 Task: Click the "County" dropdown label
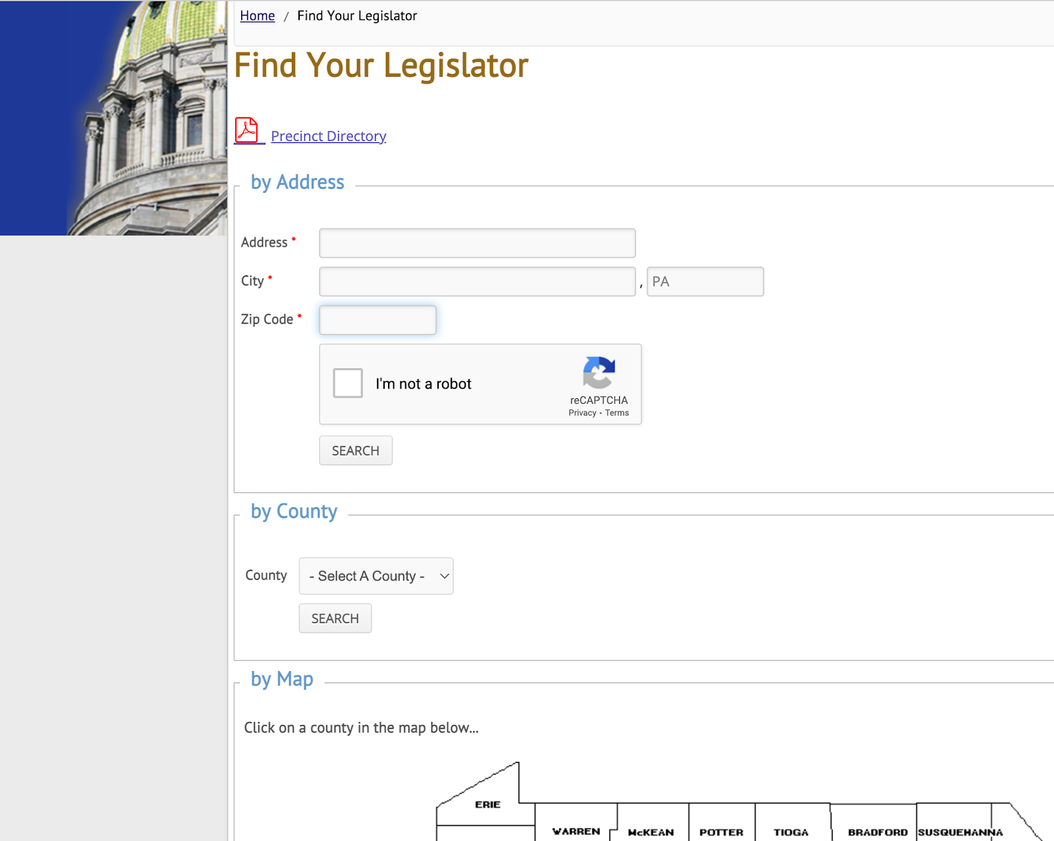(266, 575)
